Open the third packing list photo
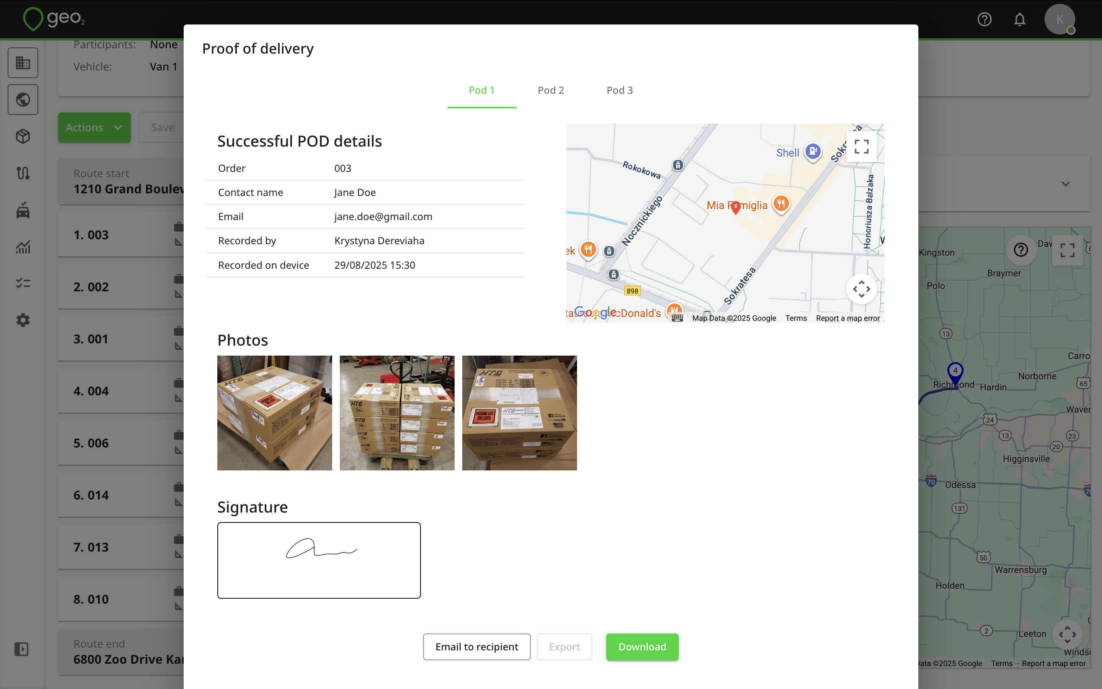Image resolution: width=1102 pixels, height=689 pixels. point(520,413)
